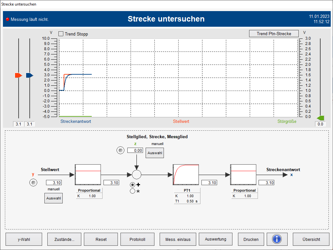Click K 1.00 of the last Proportional block
Image resolution: width=333 pixels, height=250 pixels.
click(247, 196)
